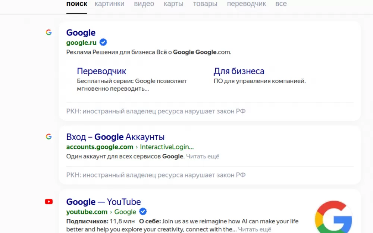Open the google.ru green URL
This screenshot has height=233, width=373.
tap(81, 42)
